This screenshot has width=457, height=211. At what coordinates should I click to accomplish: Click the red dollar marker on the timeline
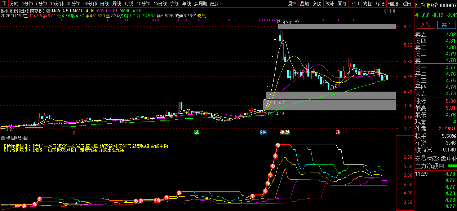74,132
